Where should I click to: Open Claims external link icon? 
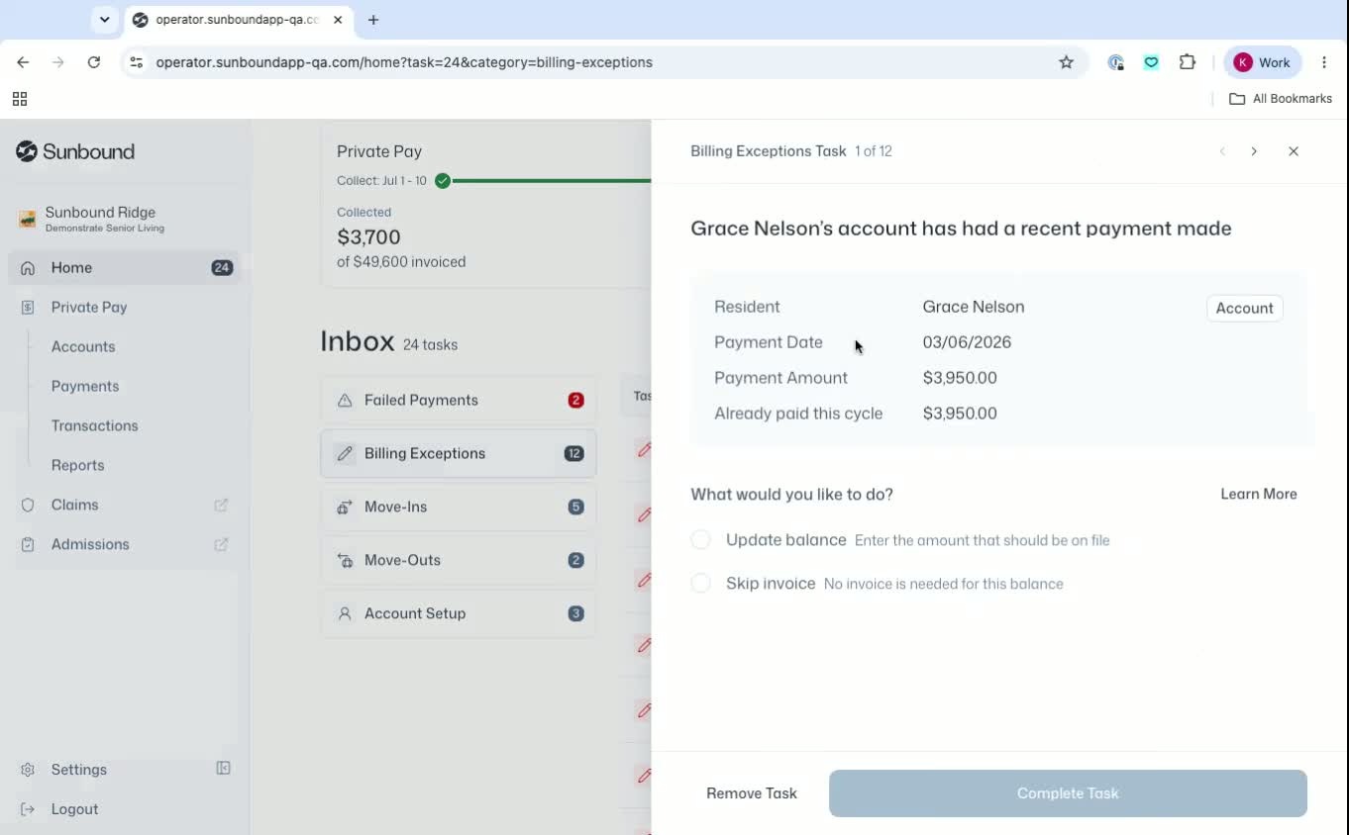coord(221,505)
